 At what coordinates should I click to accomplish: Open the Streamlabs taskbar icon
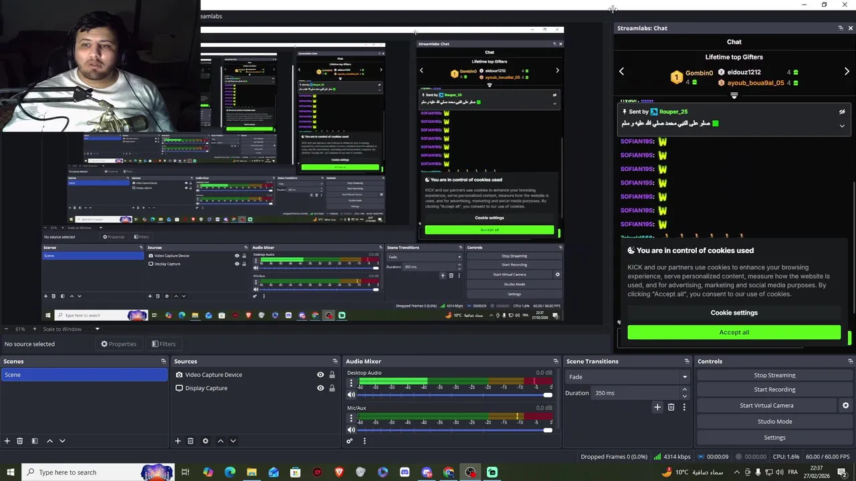[492, 472]
